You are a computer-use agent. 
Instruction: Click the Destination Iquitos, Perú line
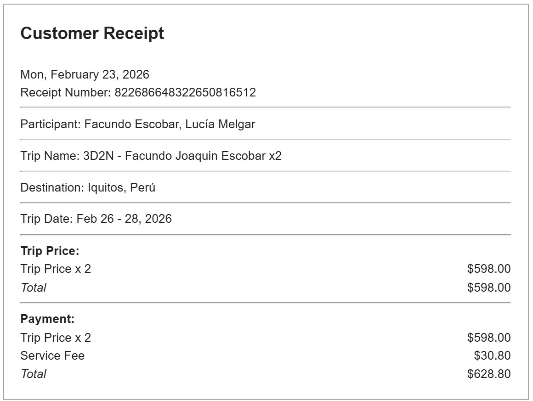tap(88, 187)
